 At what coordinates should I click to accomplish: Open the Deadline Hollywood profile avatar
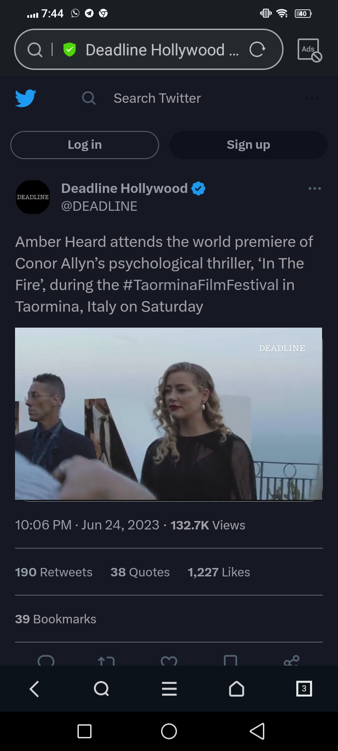click(33, 197)
